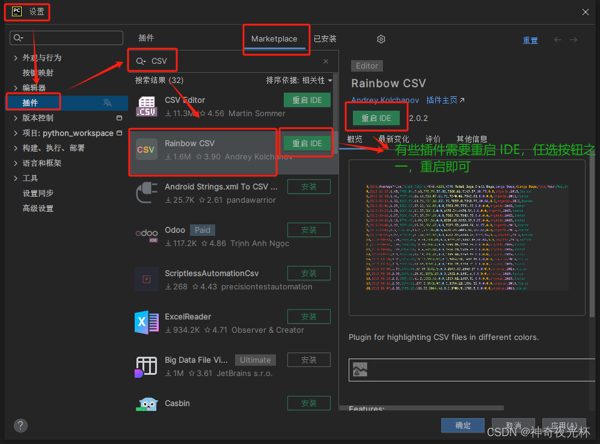This screenshot has height=444, width=600.
Task: Click the ExcelReader plugin icon
Action: (147, 322)
